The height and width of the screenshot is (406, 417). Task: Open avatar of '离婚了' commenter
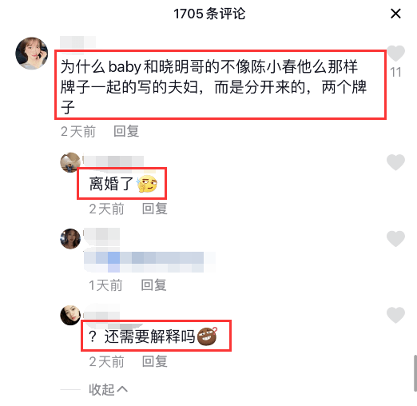point(69,162)
